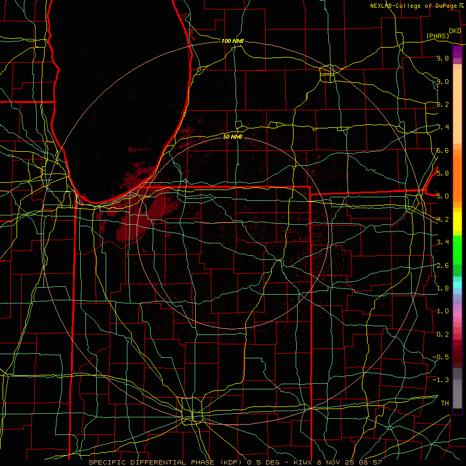Click the bright green band of the color bar
466x466 pixels.
pos(457,250)
